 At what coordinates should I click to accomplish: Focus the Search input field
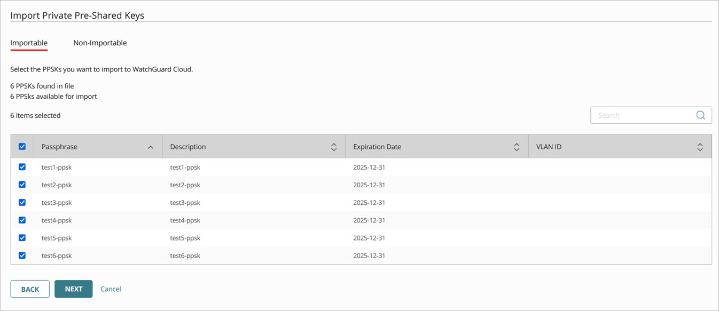[641, 115]
